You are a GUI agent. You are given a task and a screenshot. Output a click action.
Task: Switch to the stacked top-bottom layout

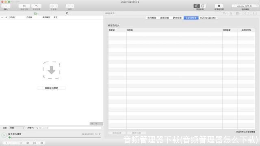point(203,6)
